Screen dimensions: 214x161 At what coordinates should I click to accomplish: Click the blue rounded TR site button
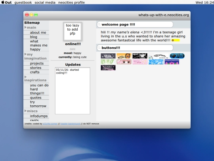tap(177, 56)
